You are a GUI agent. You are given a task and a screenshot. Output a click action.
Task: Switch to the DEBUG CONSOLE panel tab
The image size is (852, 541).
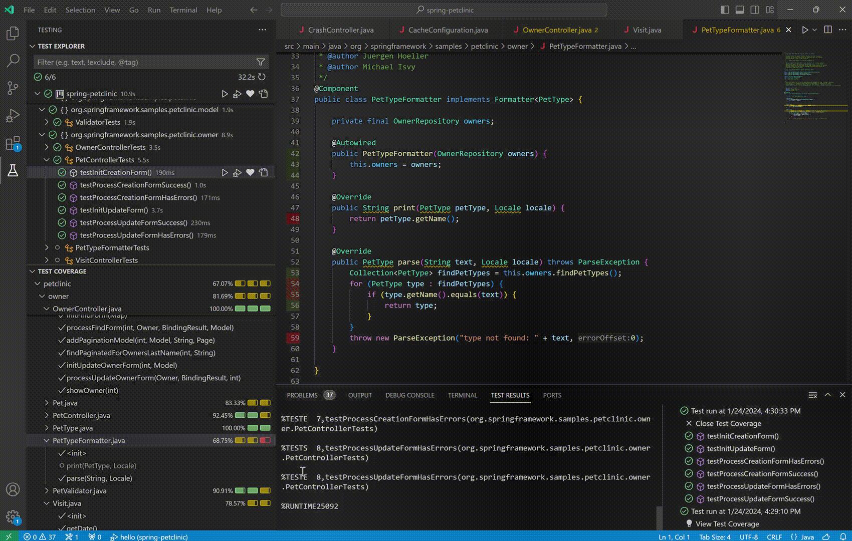pyautogui.click(x=409, y=395)
